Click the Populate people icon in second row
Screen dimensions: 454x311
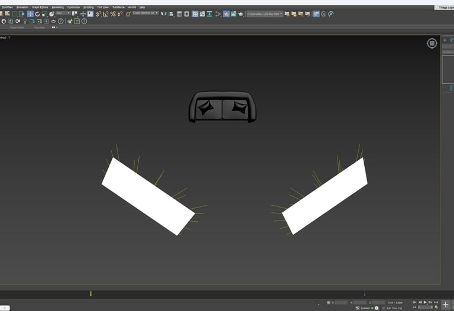tap(70, 21)
